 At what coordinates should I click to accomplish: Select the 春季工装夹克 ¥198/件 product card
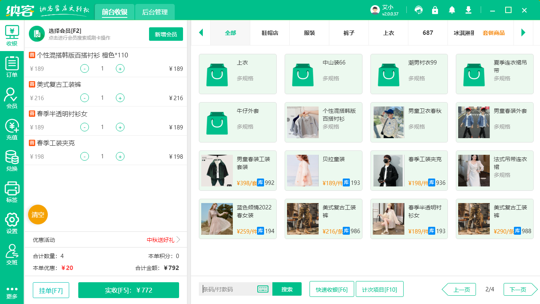[x=409, y=171]
